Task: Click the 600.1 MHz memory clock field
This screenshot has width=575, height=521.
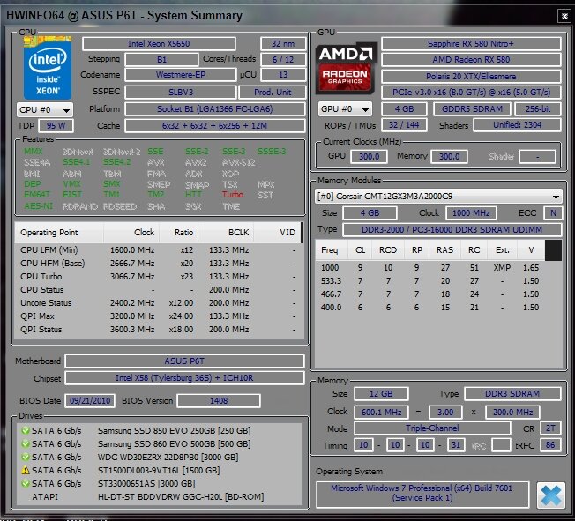Action: point(381,412)
